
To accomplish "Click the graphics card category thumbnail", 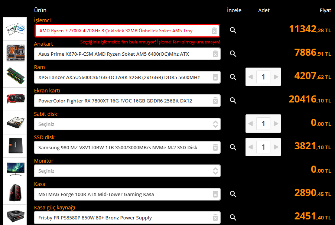I will tap(15, 99).
